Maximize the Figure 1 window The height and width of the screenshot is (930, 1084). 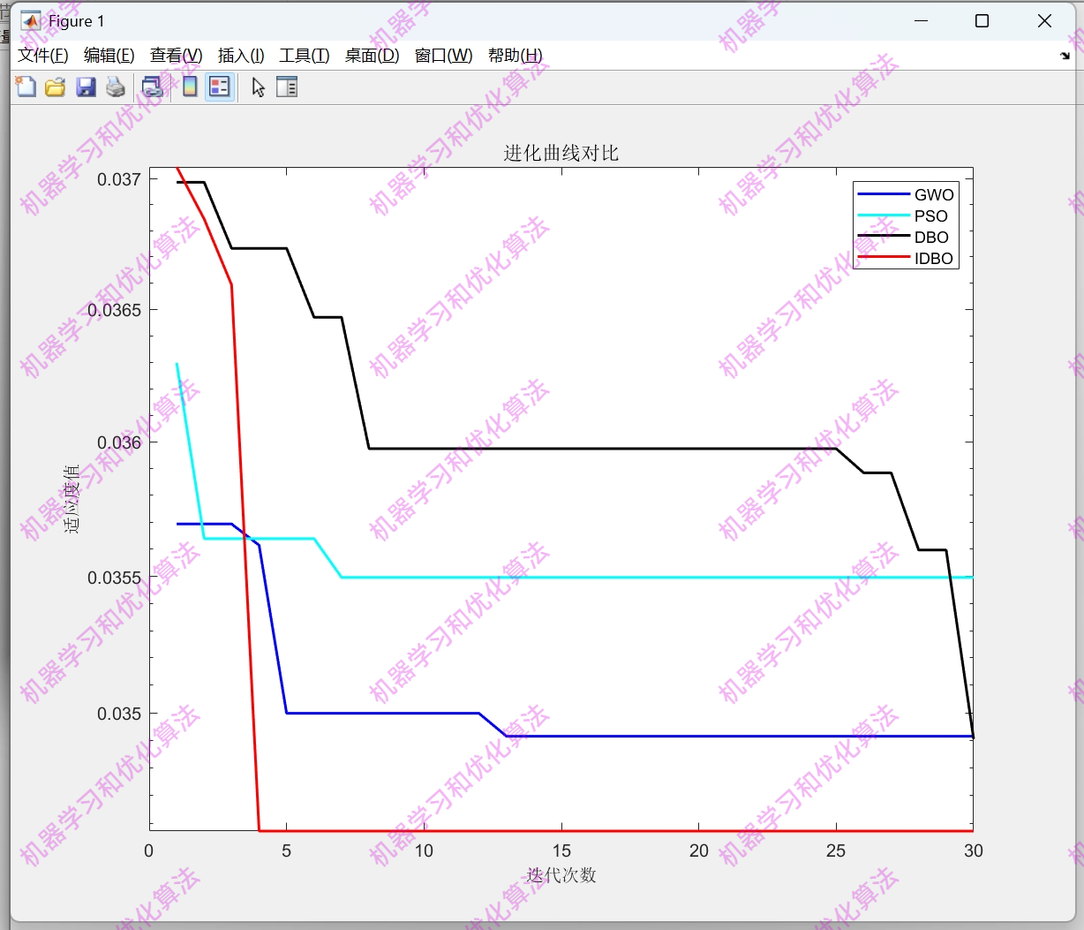tap(982, 21)
